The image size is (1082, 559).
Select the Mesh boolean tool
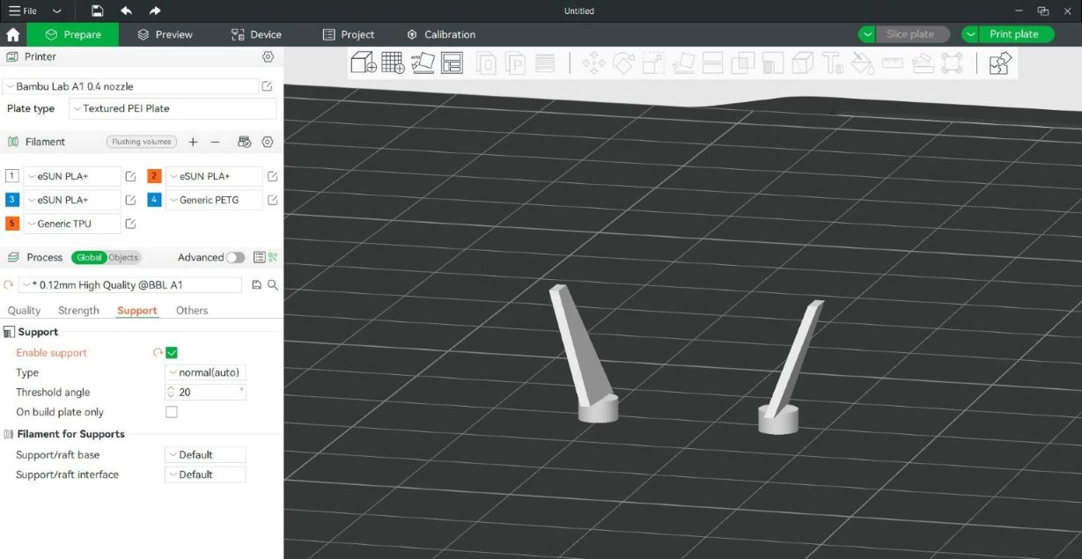[x=743, y=63]
